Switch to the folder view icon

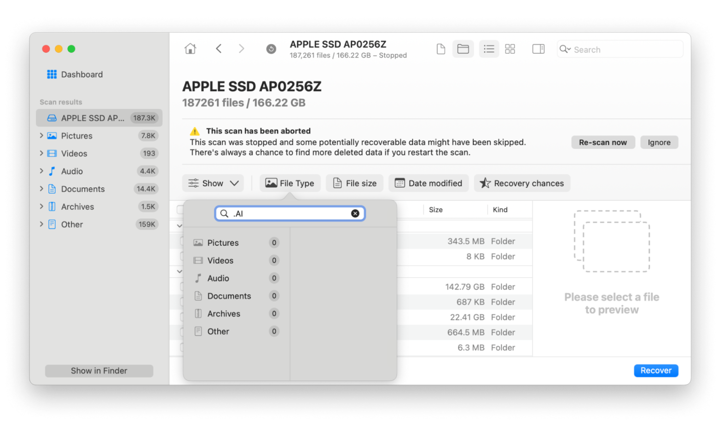[x=463, y=49]
